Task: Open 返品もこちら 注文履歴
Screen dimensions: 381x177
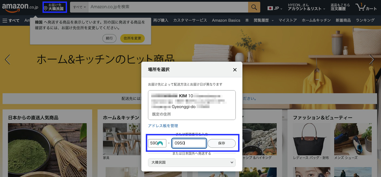Action: click(x=340, y=7)
